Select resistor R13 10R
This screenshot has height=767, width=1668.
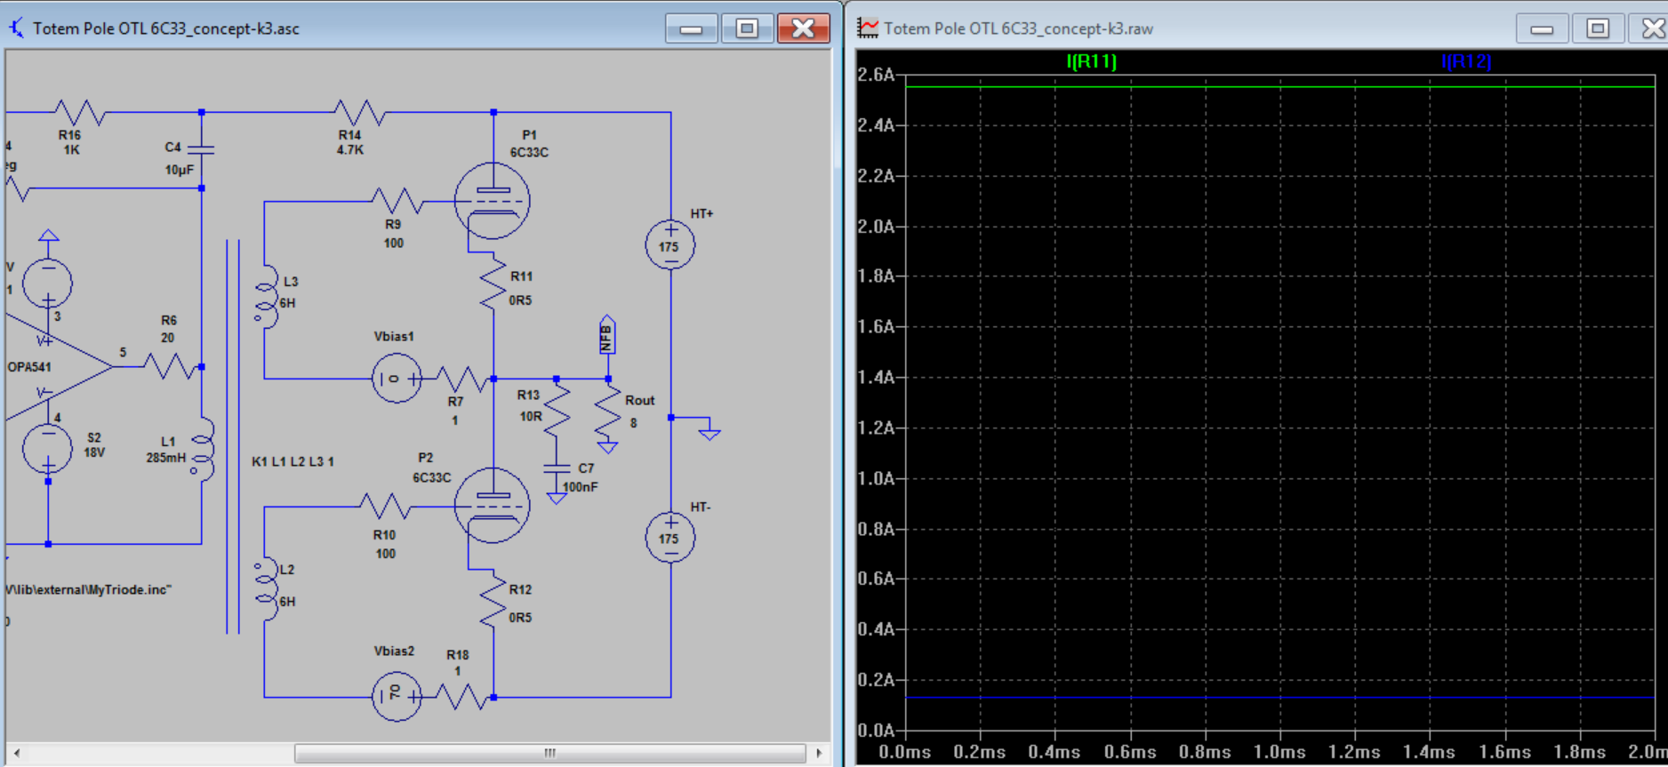557,409
